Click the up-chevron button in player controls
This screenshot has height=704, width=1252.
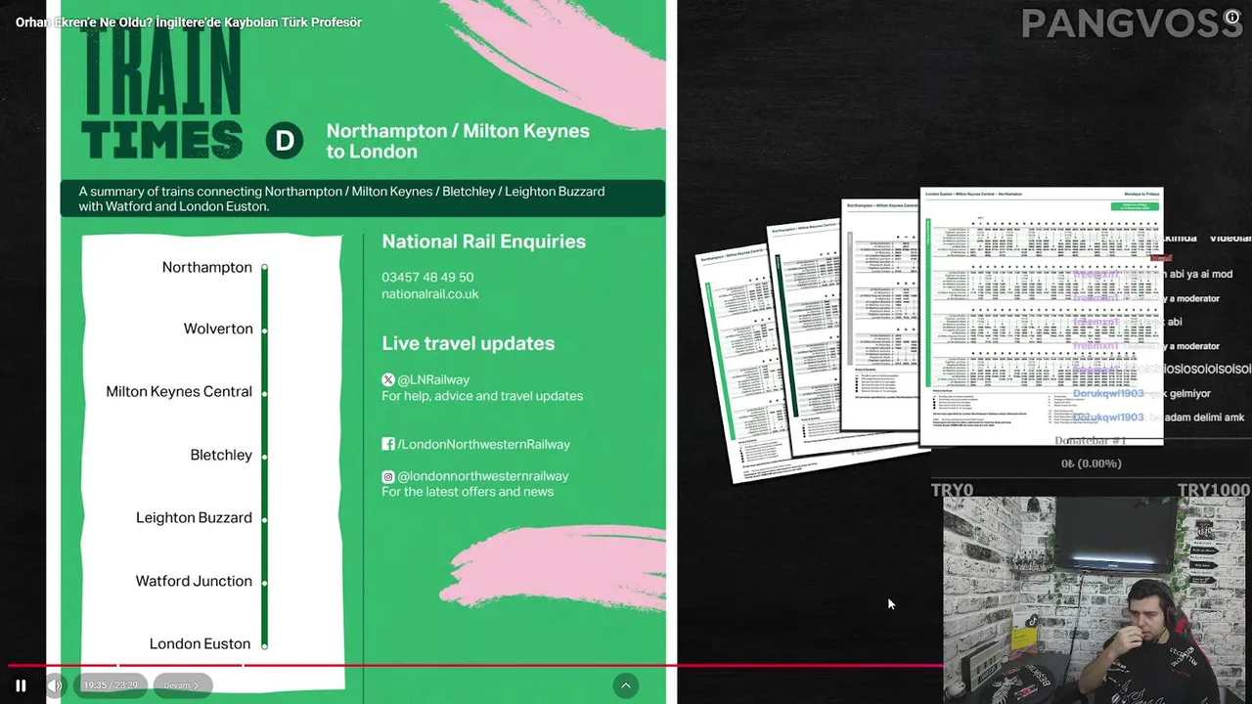[x=626, y=685]
